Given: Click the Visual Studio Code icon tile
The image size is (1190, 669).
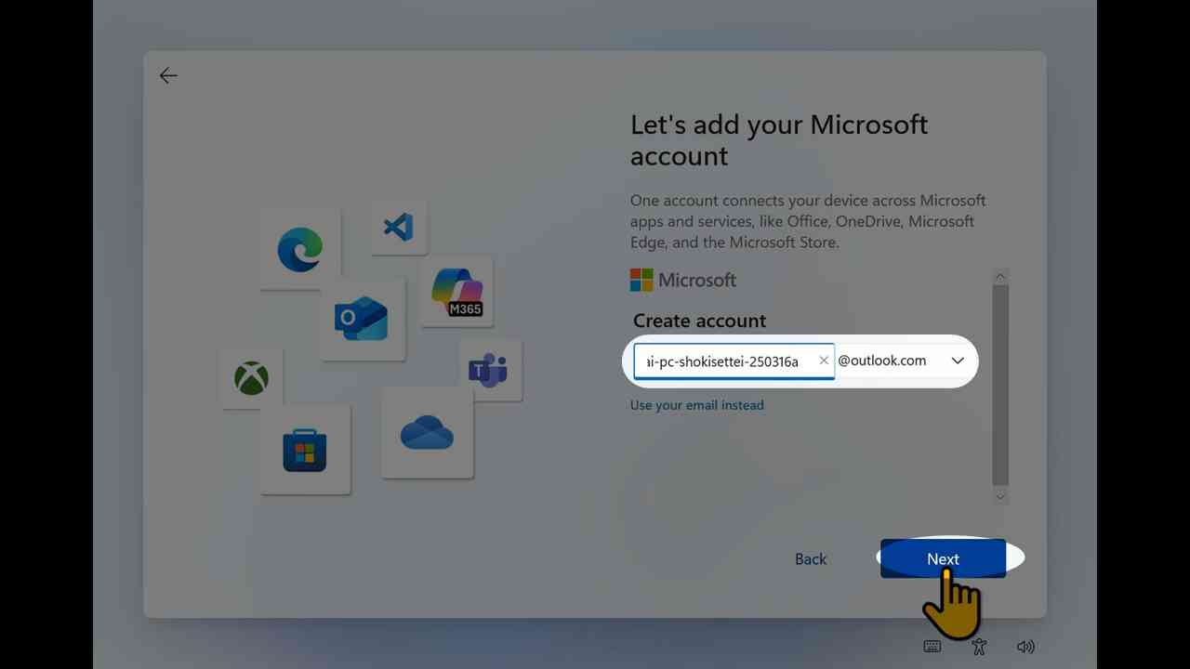Looking at the screenshot, I should [399, 227].
